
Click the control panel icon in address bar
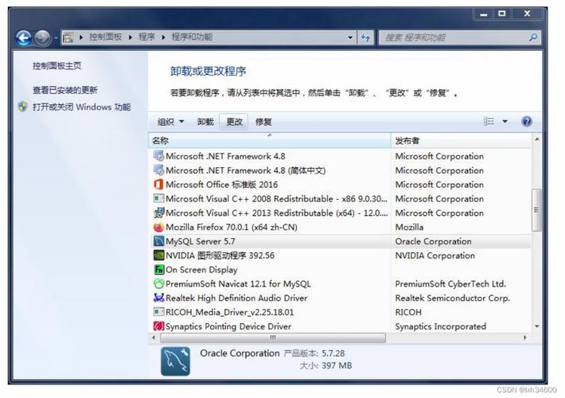(x=68, y=37)
